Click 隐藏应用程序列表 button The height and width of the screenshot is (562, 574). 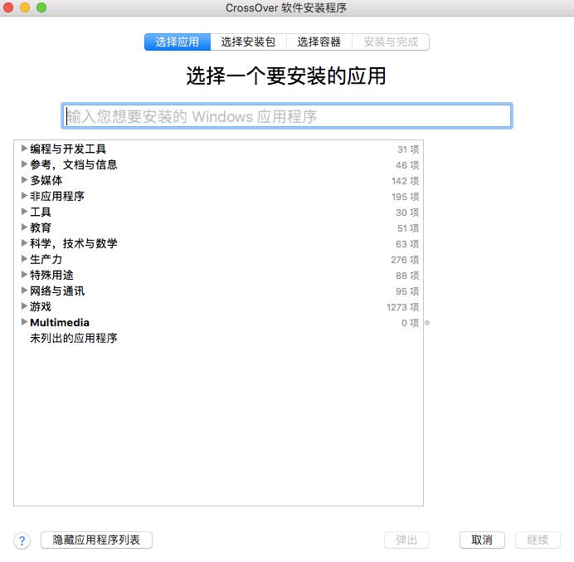click(97, 540)
